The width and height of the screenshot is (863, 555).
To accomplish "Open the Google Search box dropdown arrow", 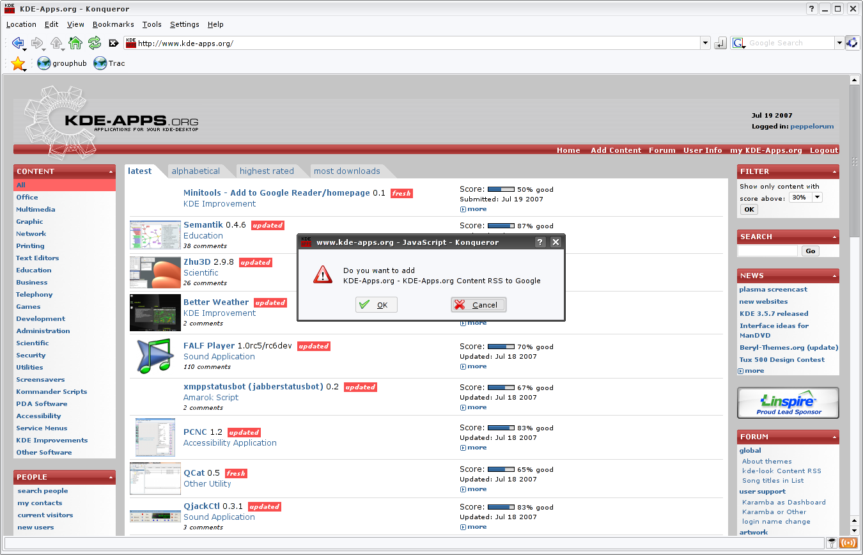I will [839, 43].
